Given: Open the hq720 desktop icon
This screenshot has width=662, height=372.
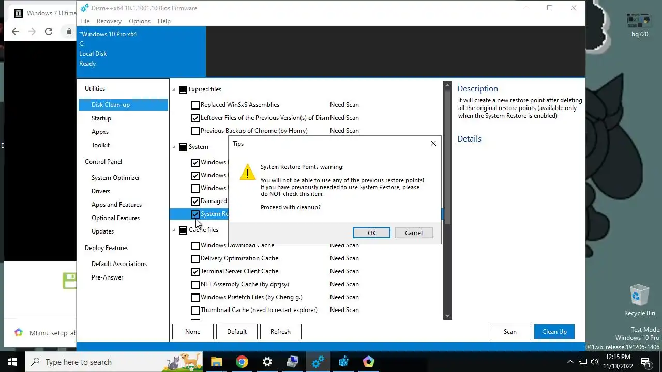Looking at the screenshot, I should pyautogui.click(x=640, y=25).
